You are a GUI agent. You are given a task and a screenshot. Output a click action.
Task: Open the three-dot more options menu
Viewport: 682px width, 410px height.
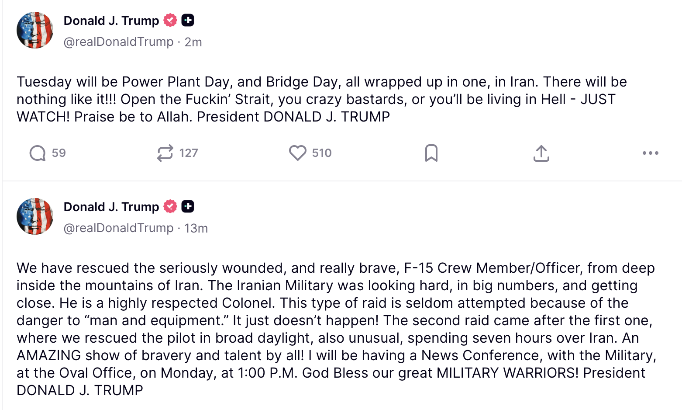[650, 153]
